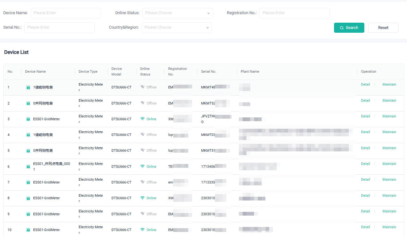Click the online wifi icon in row 3
The width and height of the screenshot is (407, 237).
pos(143,119)
